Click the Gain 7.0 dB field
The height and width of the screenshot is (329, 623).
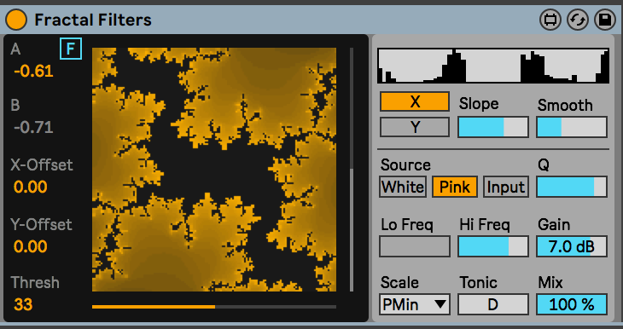(572, 246)
